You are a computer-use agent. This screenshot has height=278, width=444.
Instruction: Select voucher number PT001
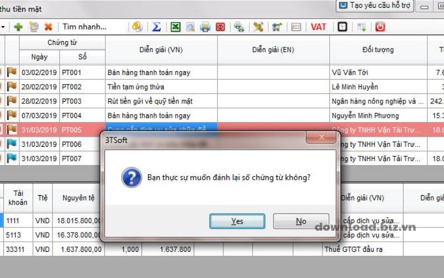coord(82,73)
